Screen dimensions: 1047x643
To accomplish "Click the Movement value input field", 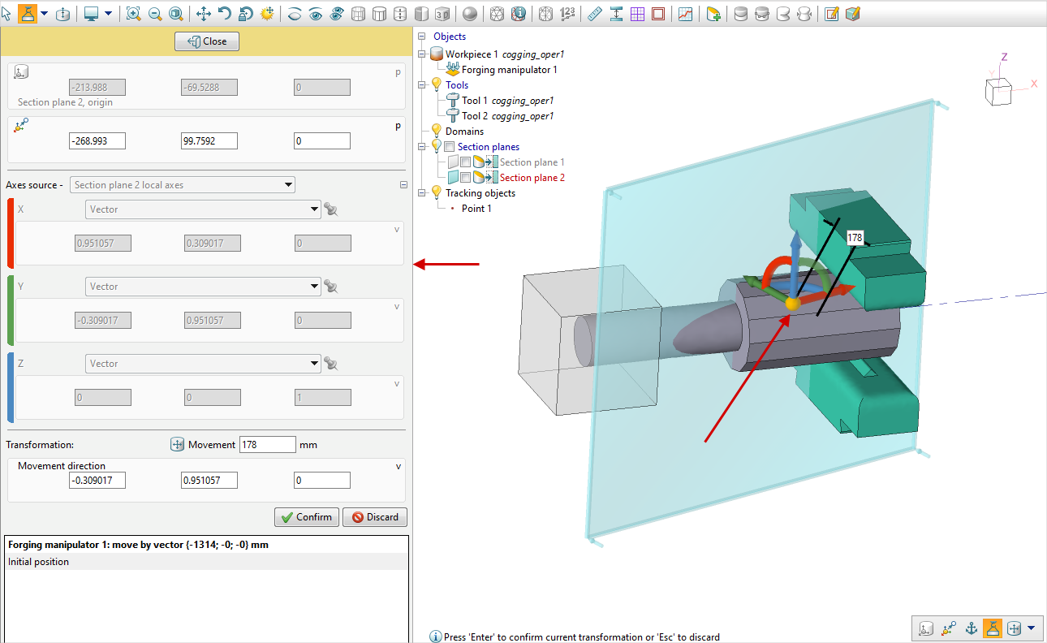I will tap(267, 445).
